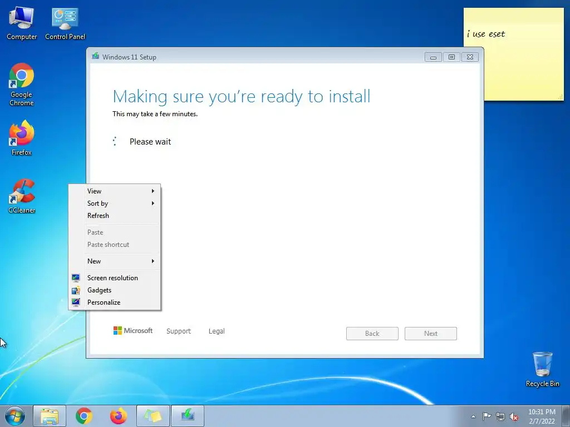Screen dimensions: 570x427
Task: Launch Chrome from the taskbar
Action: coord(84,416)
